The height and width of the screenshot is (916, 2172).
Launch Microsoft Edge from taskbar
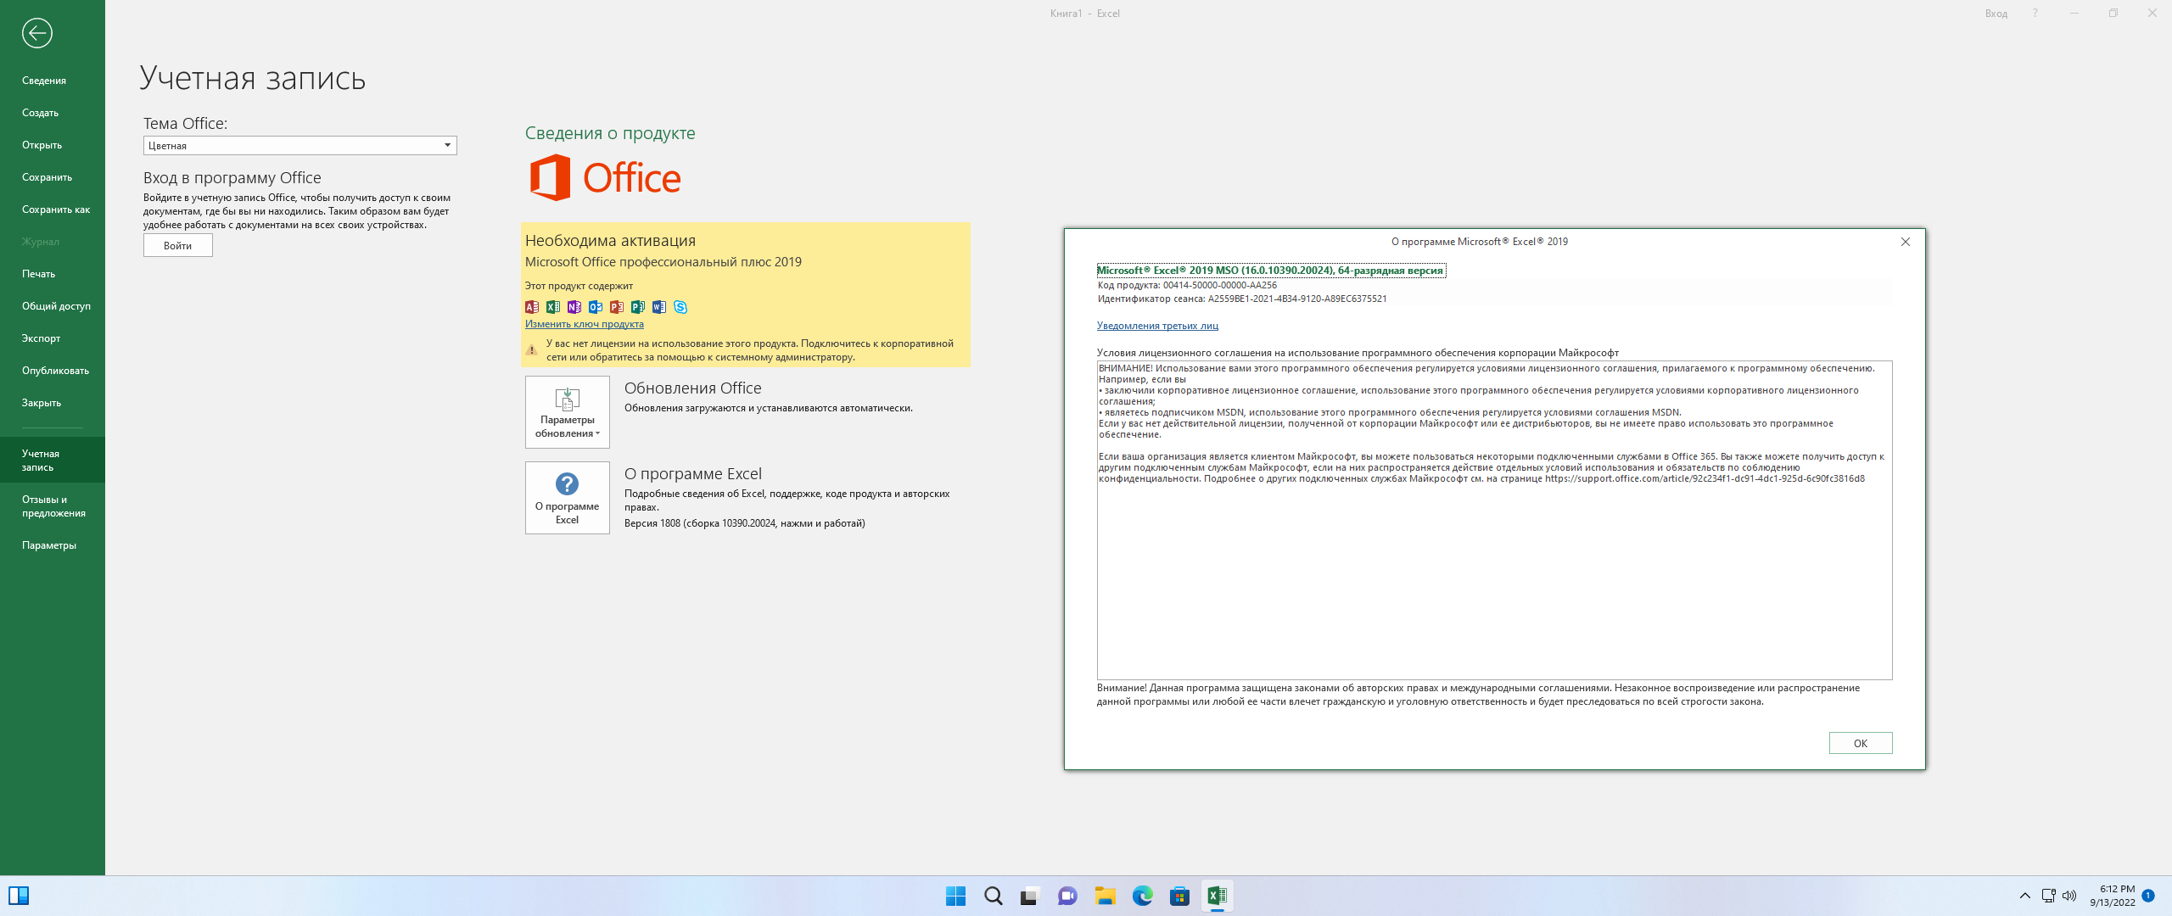1142,896
